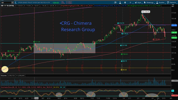
Task: Open the chart settings gear icon
Action: coord(125,3)
